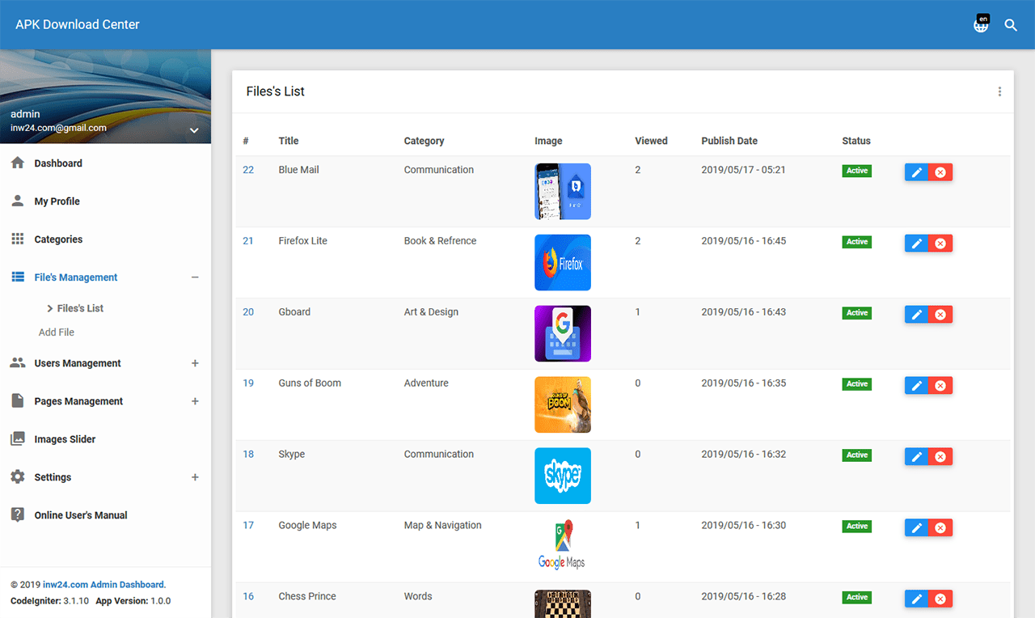Open Files's List three-dot options menu
The image size is (1035, 618).
999,91
